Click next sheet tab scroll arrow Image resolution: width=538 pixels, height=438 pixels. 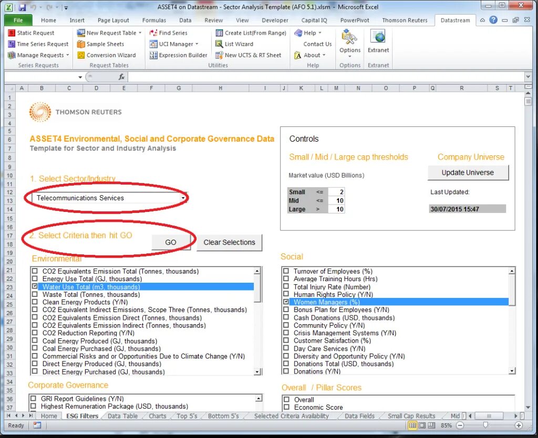(x=23, y=416)
